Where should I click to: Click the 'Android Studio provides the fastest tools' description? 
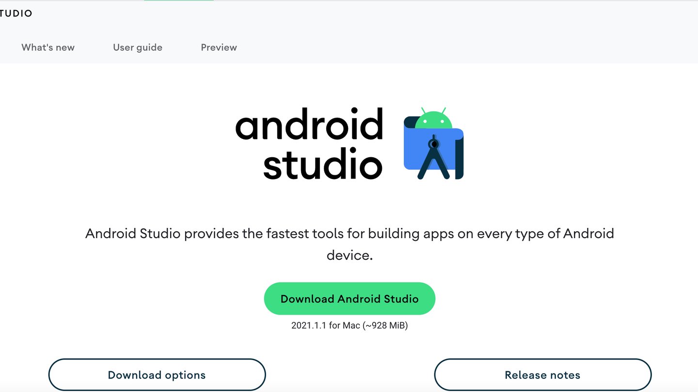tap(349, 244)
